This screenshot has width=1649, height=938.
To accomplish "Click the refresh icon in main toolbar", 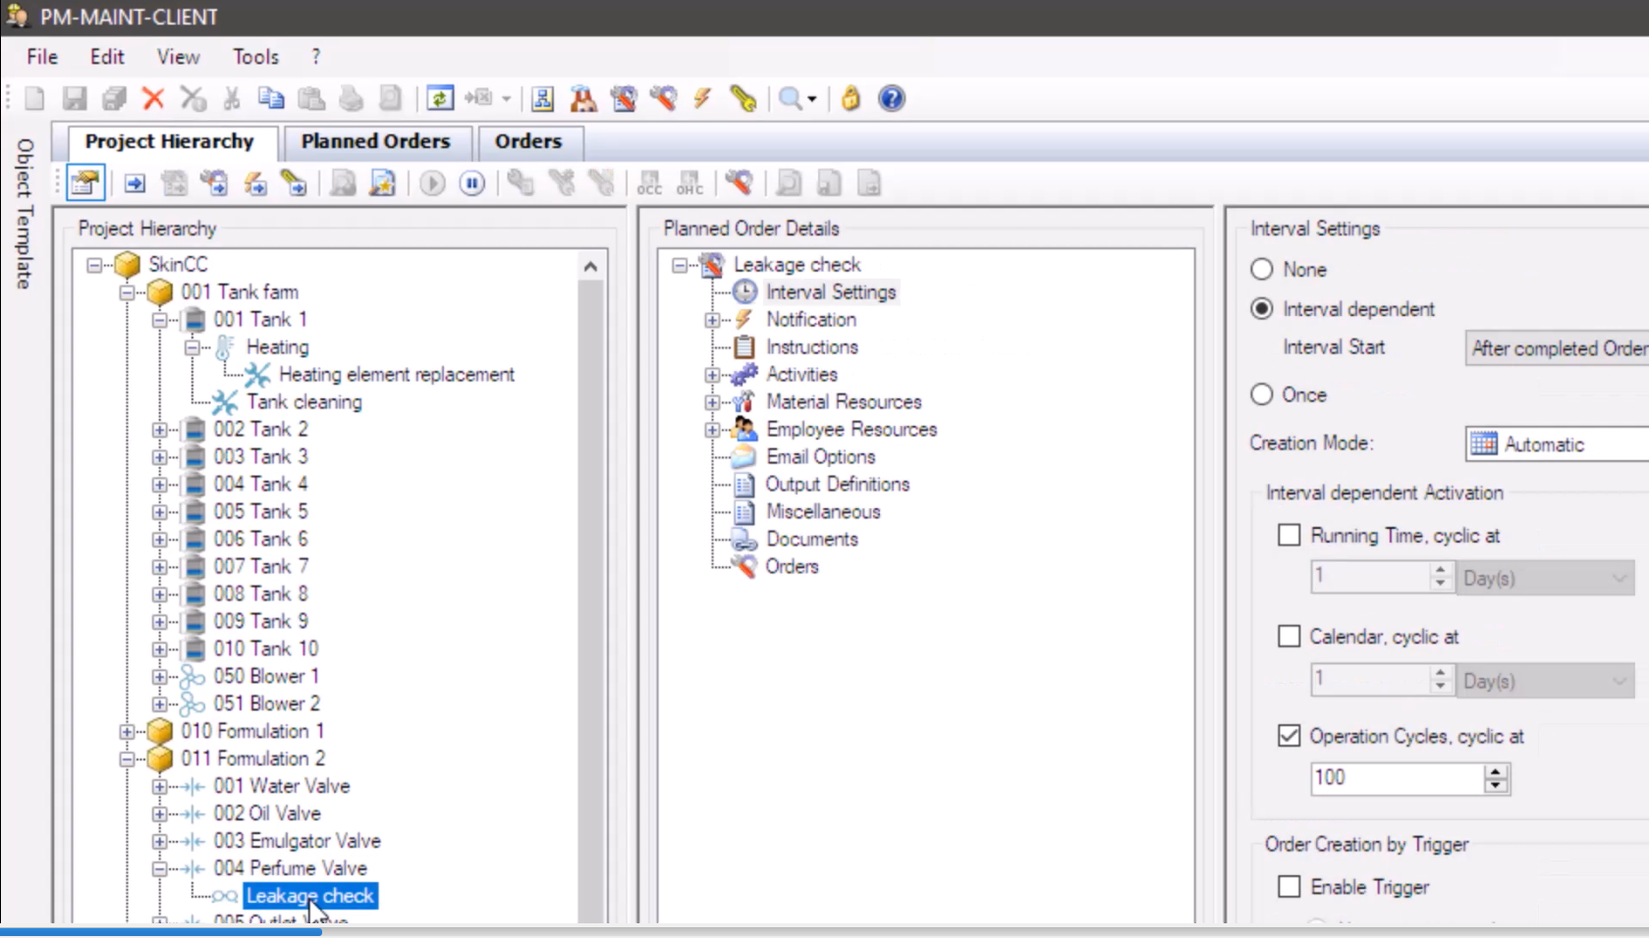I will point(440,98).
